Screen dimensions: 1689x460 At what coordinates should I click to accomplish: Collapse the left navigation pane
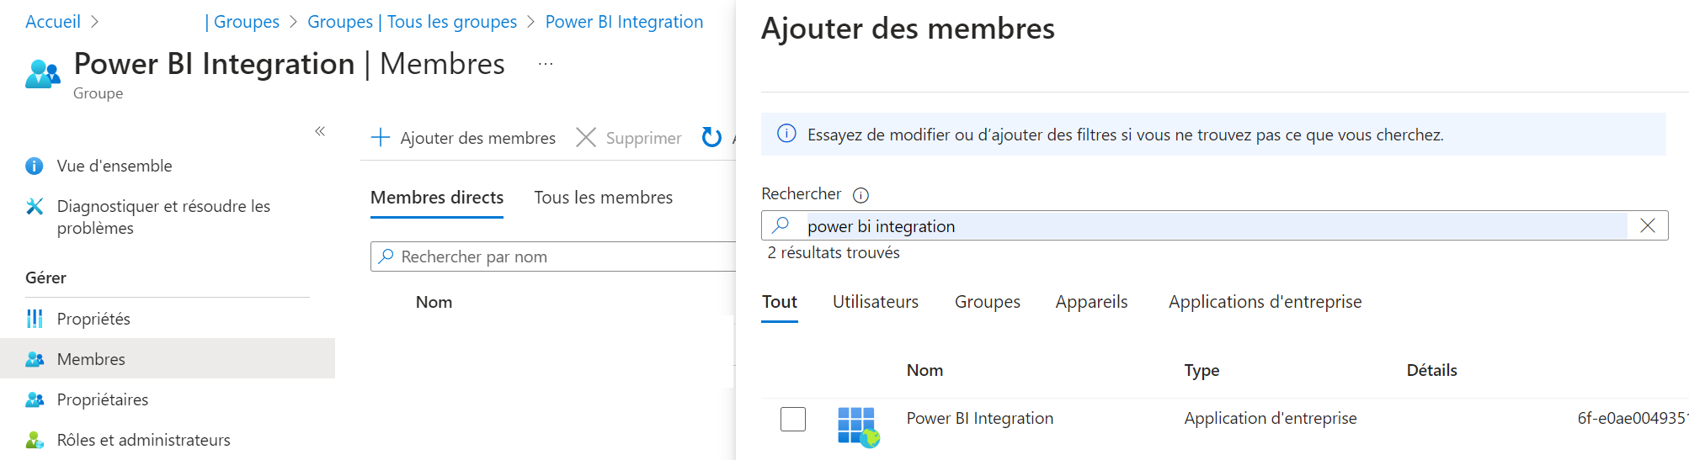tap(320, 131)
